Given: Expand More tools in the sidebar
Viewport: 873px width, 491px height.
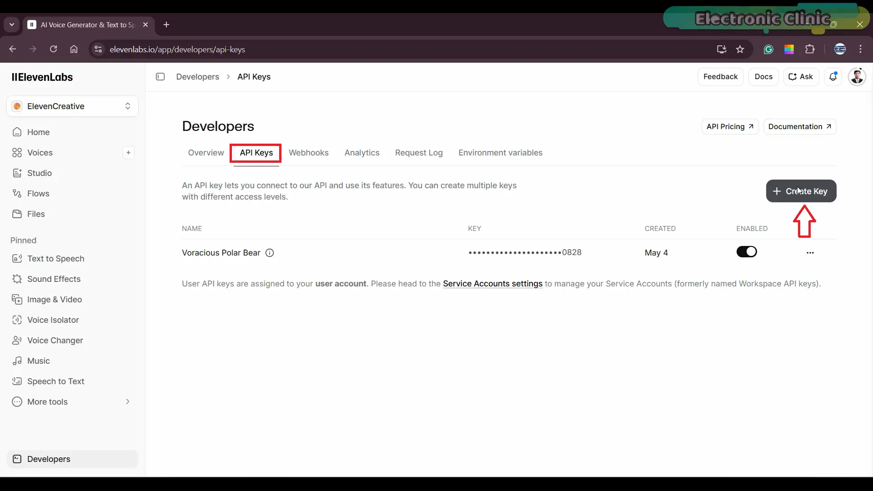Looking at the screenshot, I should pos(72,402).
